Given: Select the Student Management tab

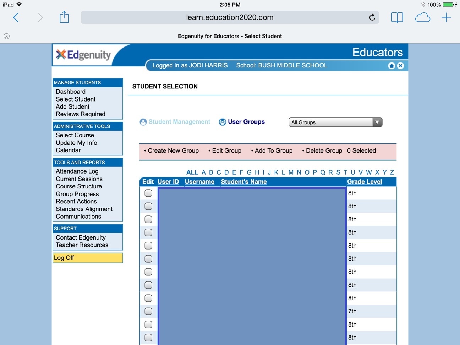Looking at the screenshot, I should [x=179, y=121].
